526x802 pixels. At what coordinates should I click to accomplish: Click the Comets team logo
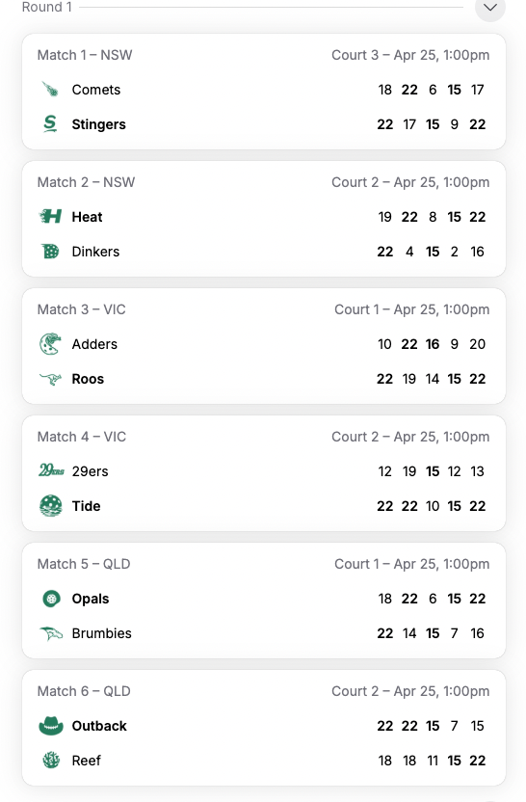[x=51, y=90]
